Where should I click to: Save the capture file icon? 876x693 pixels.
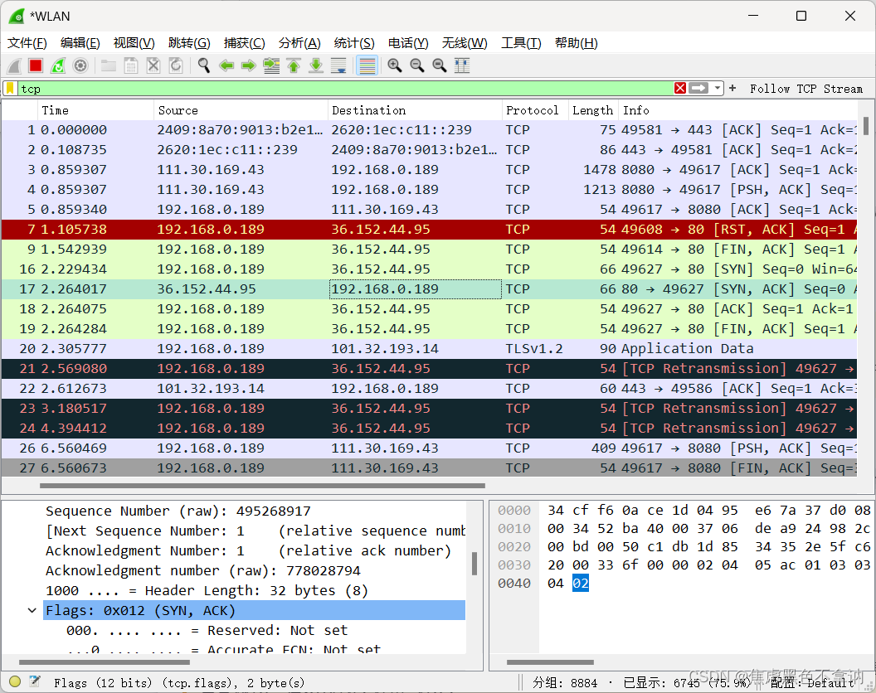click(x=131, y=65)
